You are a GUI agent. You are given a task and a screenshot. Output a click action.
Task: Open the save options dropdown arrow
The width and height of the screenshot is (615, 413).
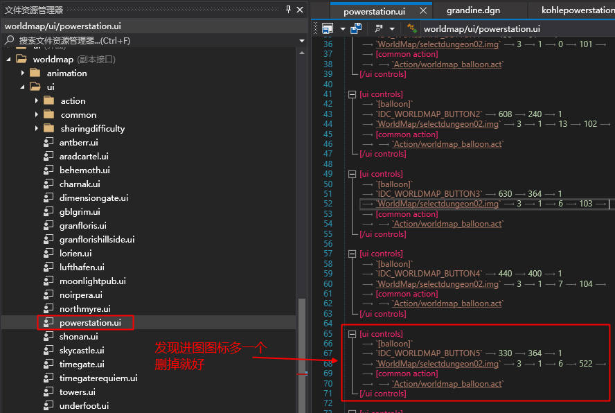(342, 29)
